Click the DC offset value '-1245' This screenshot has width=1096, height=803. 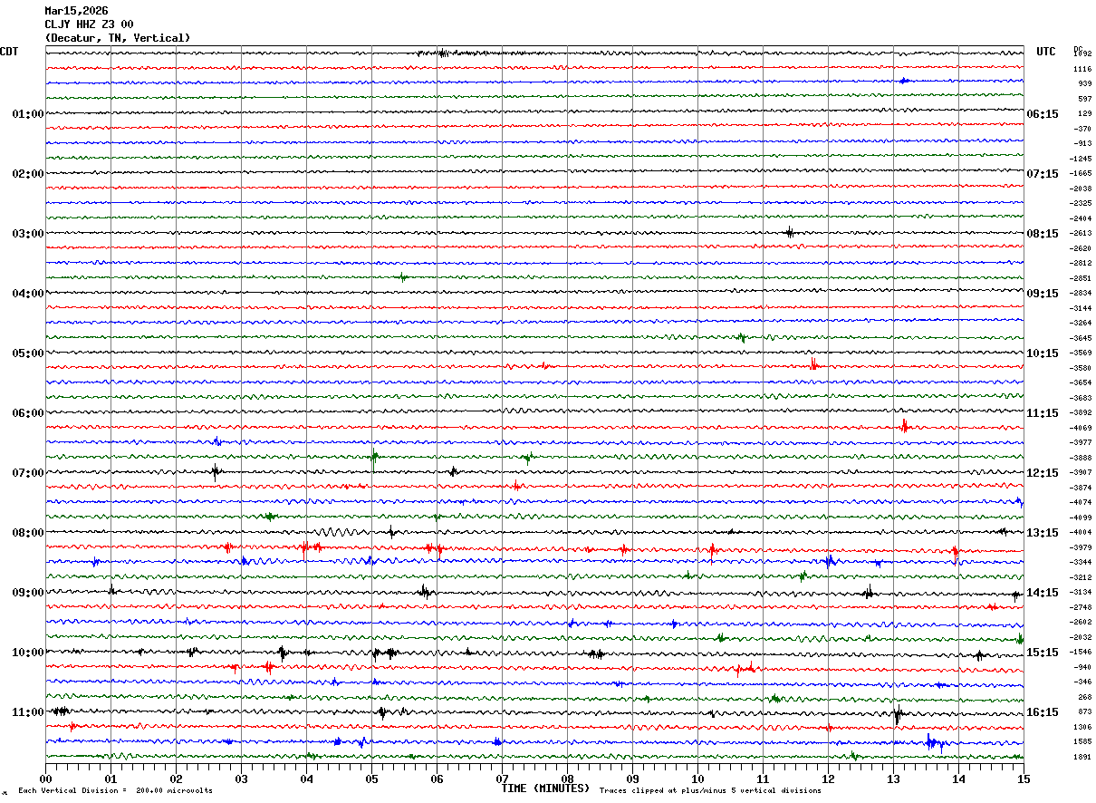[x=1081, y=159]
